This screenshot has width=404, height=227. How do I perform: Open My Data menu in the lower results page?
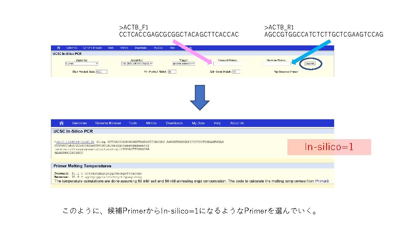coord(198,123)
